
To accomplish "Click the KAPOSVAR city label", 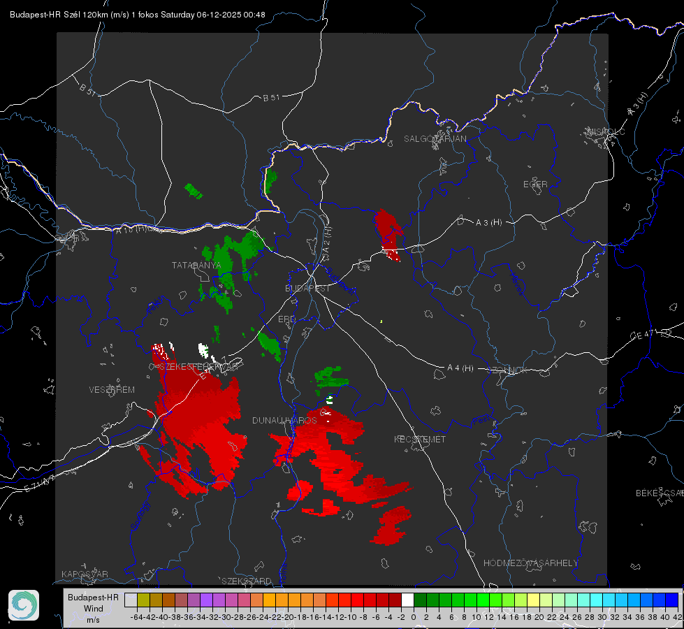I will coord(85,574).
